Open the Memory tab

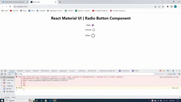click(x=54, y=71)
